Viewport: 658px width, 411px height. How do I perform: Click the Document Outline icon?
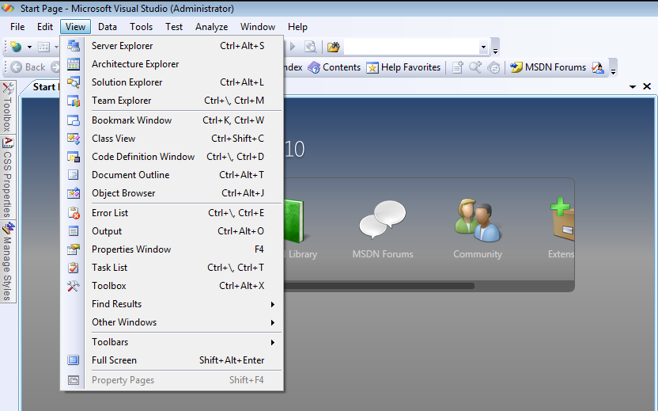74,175
